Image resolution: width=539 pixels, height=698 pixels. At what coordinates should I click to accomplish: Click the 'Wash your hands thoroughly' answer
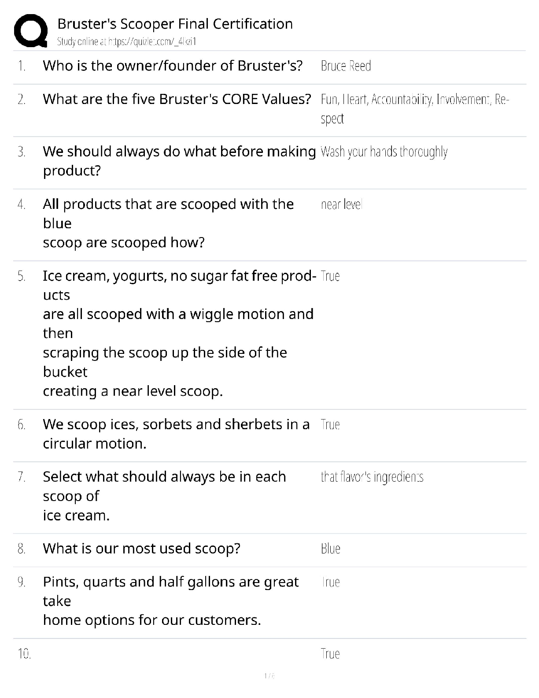pos(384,152)
